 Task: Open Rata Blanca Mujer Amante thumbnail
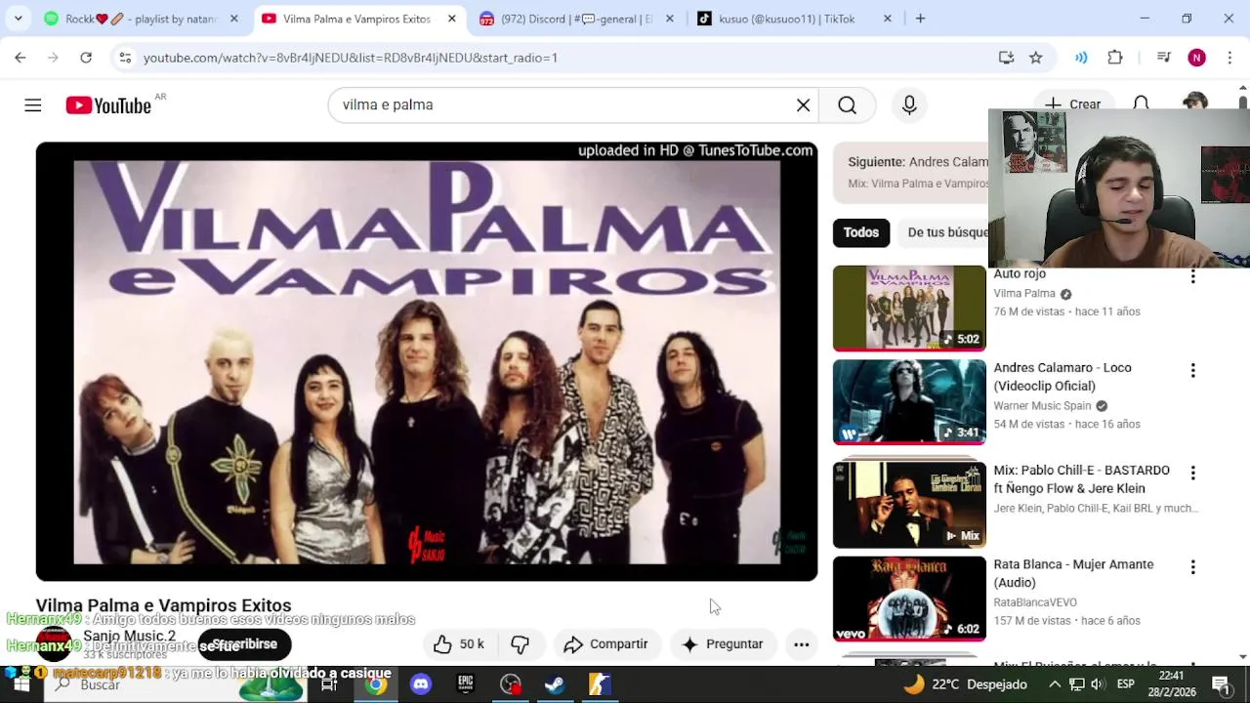(x=909, y=599)
